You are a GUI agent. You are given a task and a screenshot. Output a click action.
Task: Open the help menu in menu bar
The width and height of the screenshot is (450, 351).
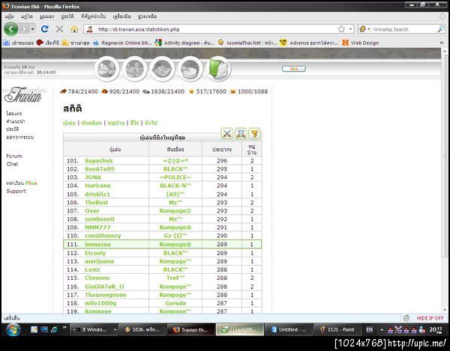point(147,16)
